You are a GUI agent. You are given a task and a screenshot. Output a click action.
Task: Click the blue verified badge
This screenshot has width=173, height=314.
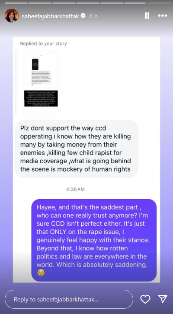[x=83, y=16]
